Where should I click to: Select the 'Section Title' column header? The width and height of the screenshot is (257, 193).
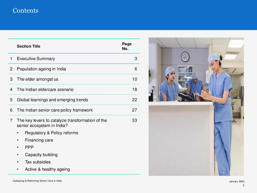point(29,46)
